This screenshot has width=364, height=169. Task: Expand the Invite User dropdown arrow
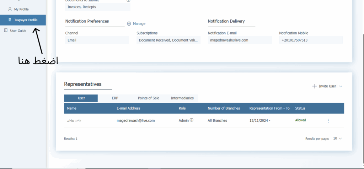[341, 86]
